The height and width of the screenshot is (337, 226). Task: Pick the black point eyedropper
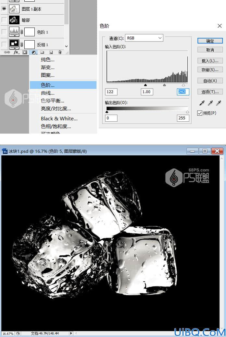point(202,103)
